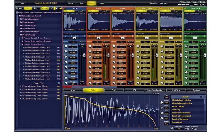Click the Clap 2 pad color grid icon
Viewport: 223px width, 132px height.
point(161,8)
